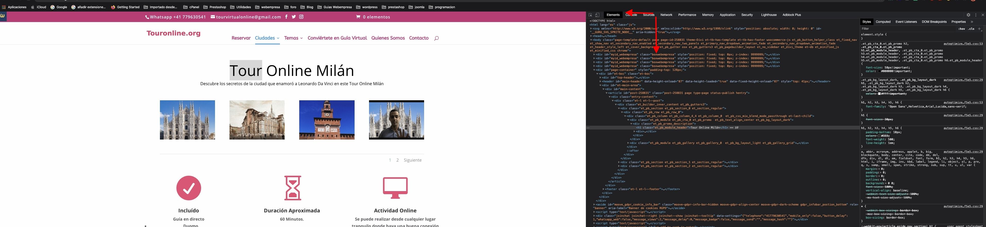
Task: Click the Quienes Somos link
Action: tap(388, 38)
